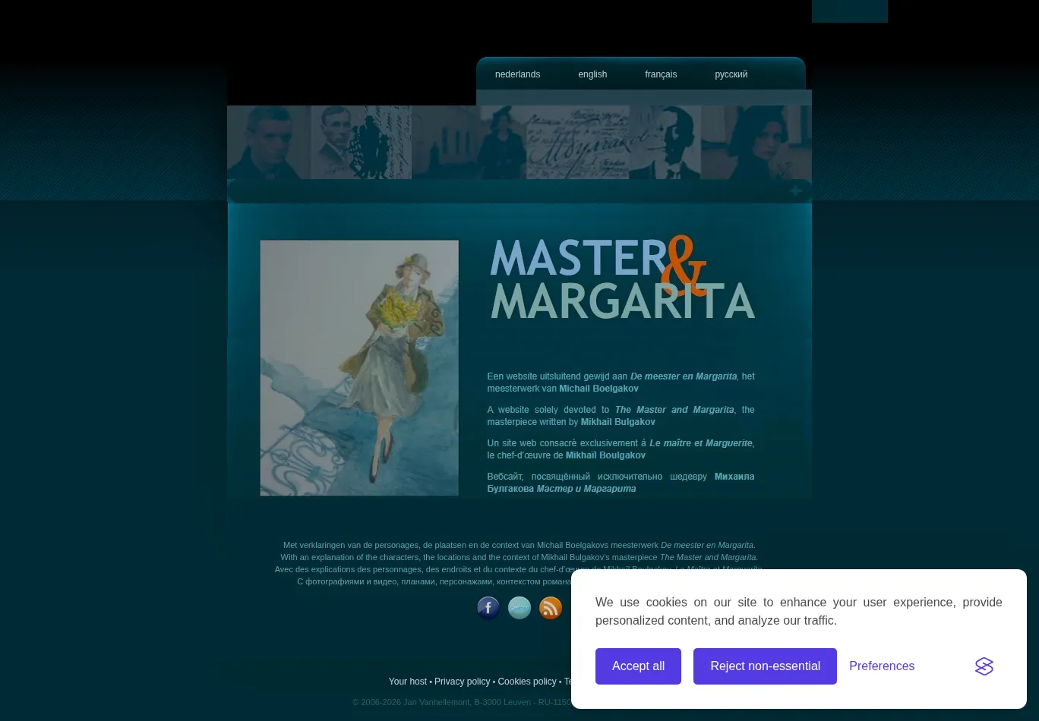Open cookie Preferences
Image resolution: width=1039 pixels, height=721 pixels.
pos(882,666)
